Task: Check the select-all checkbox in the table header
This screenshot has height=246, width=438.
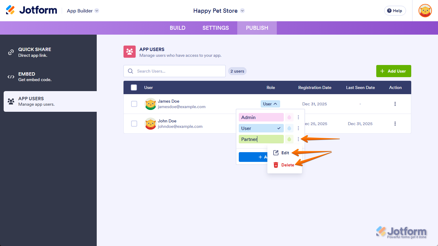Action: click(x=134, y=87)
